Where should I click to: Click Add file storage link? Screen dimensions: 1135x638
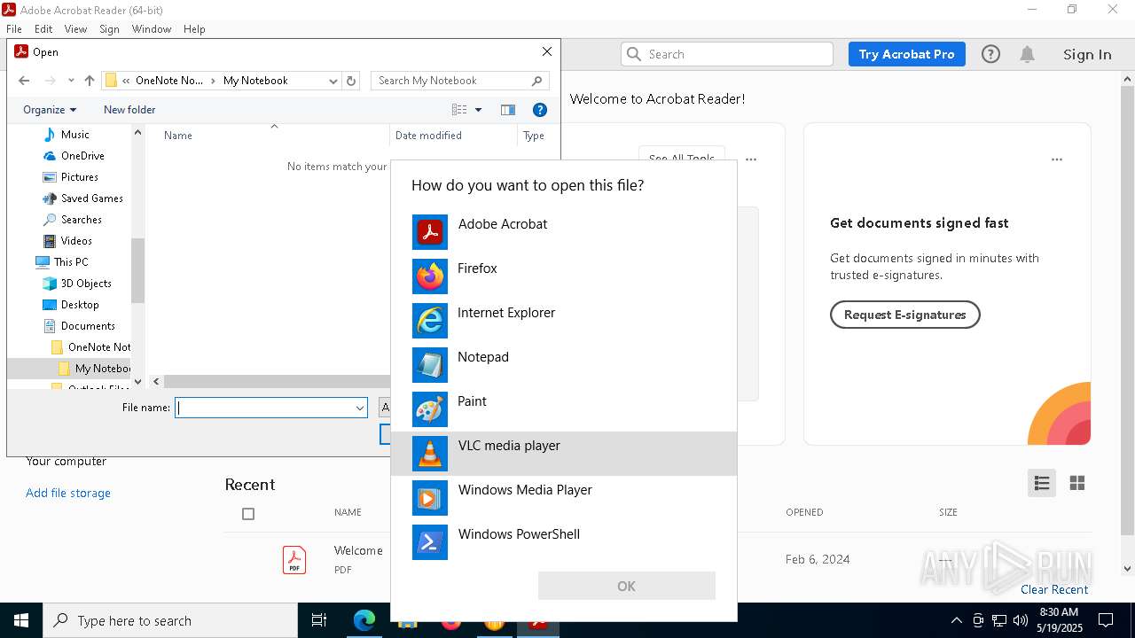68,493
